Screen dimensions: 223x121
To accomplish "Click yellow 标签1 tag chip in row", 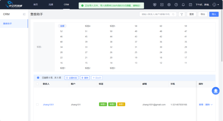I will pos(121,104).
